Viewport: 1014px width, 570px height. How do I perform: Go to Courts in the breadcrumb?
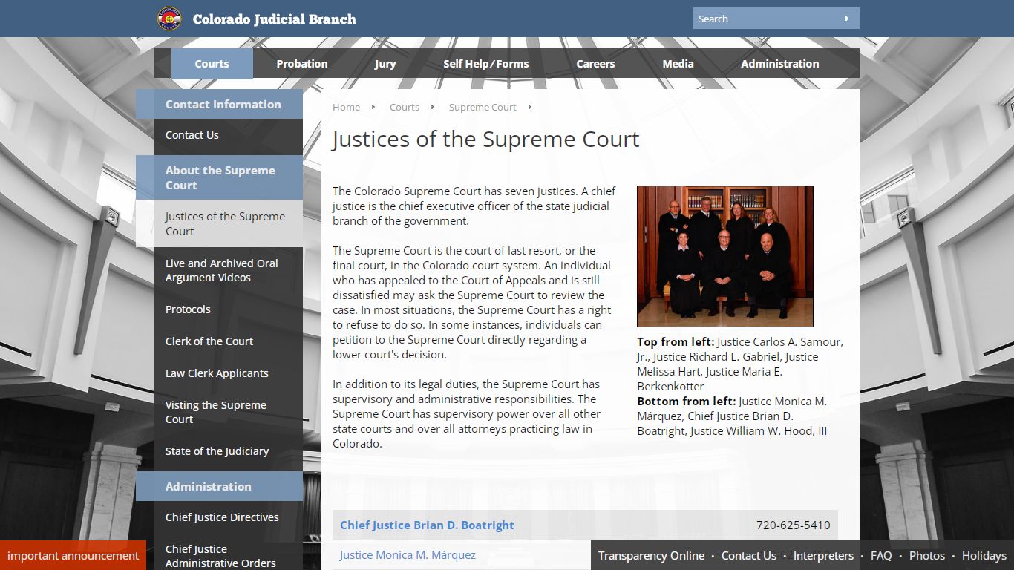click(405, 107)
